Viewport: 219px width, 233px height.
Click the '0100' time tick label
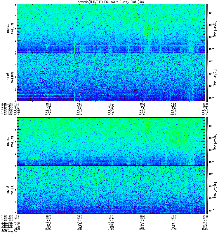point(111,229)
